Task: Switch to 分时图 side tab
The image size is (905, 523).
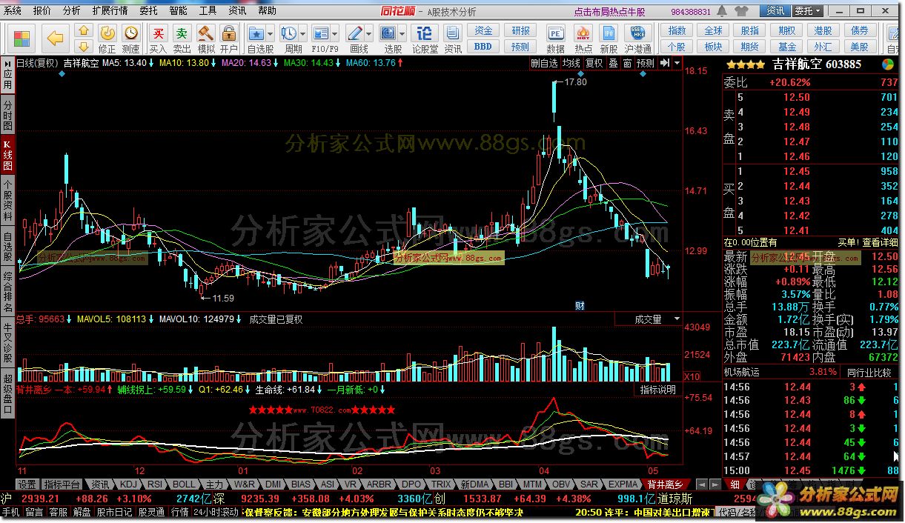Action: [7, 113]
